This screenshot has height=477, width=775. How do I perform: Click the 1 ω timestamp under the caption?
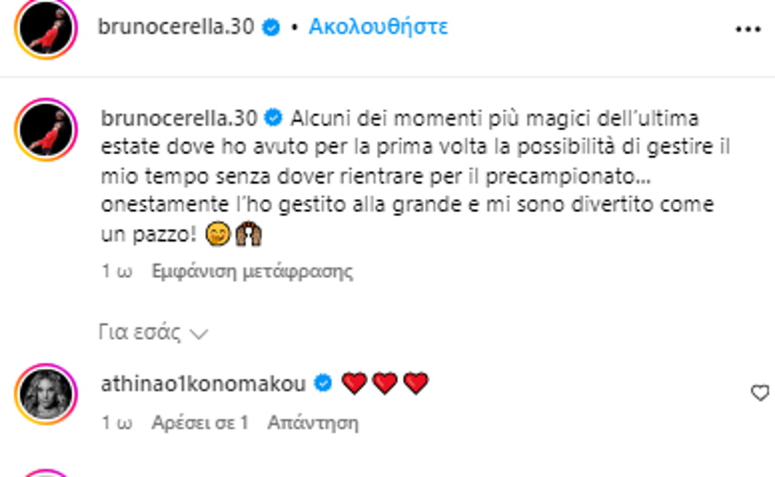click(117, 271)
